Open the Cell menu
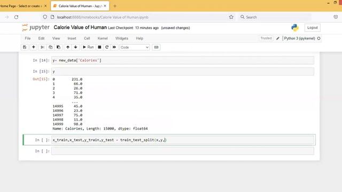Image resolution: width=342 pixels, height=192 pixels. tap(87, 38)
